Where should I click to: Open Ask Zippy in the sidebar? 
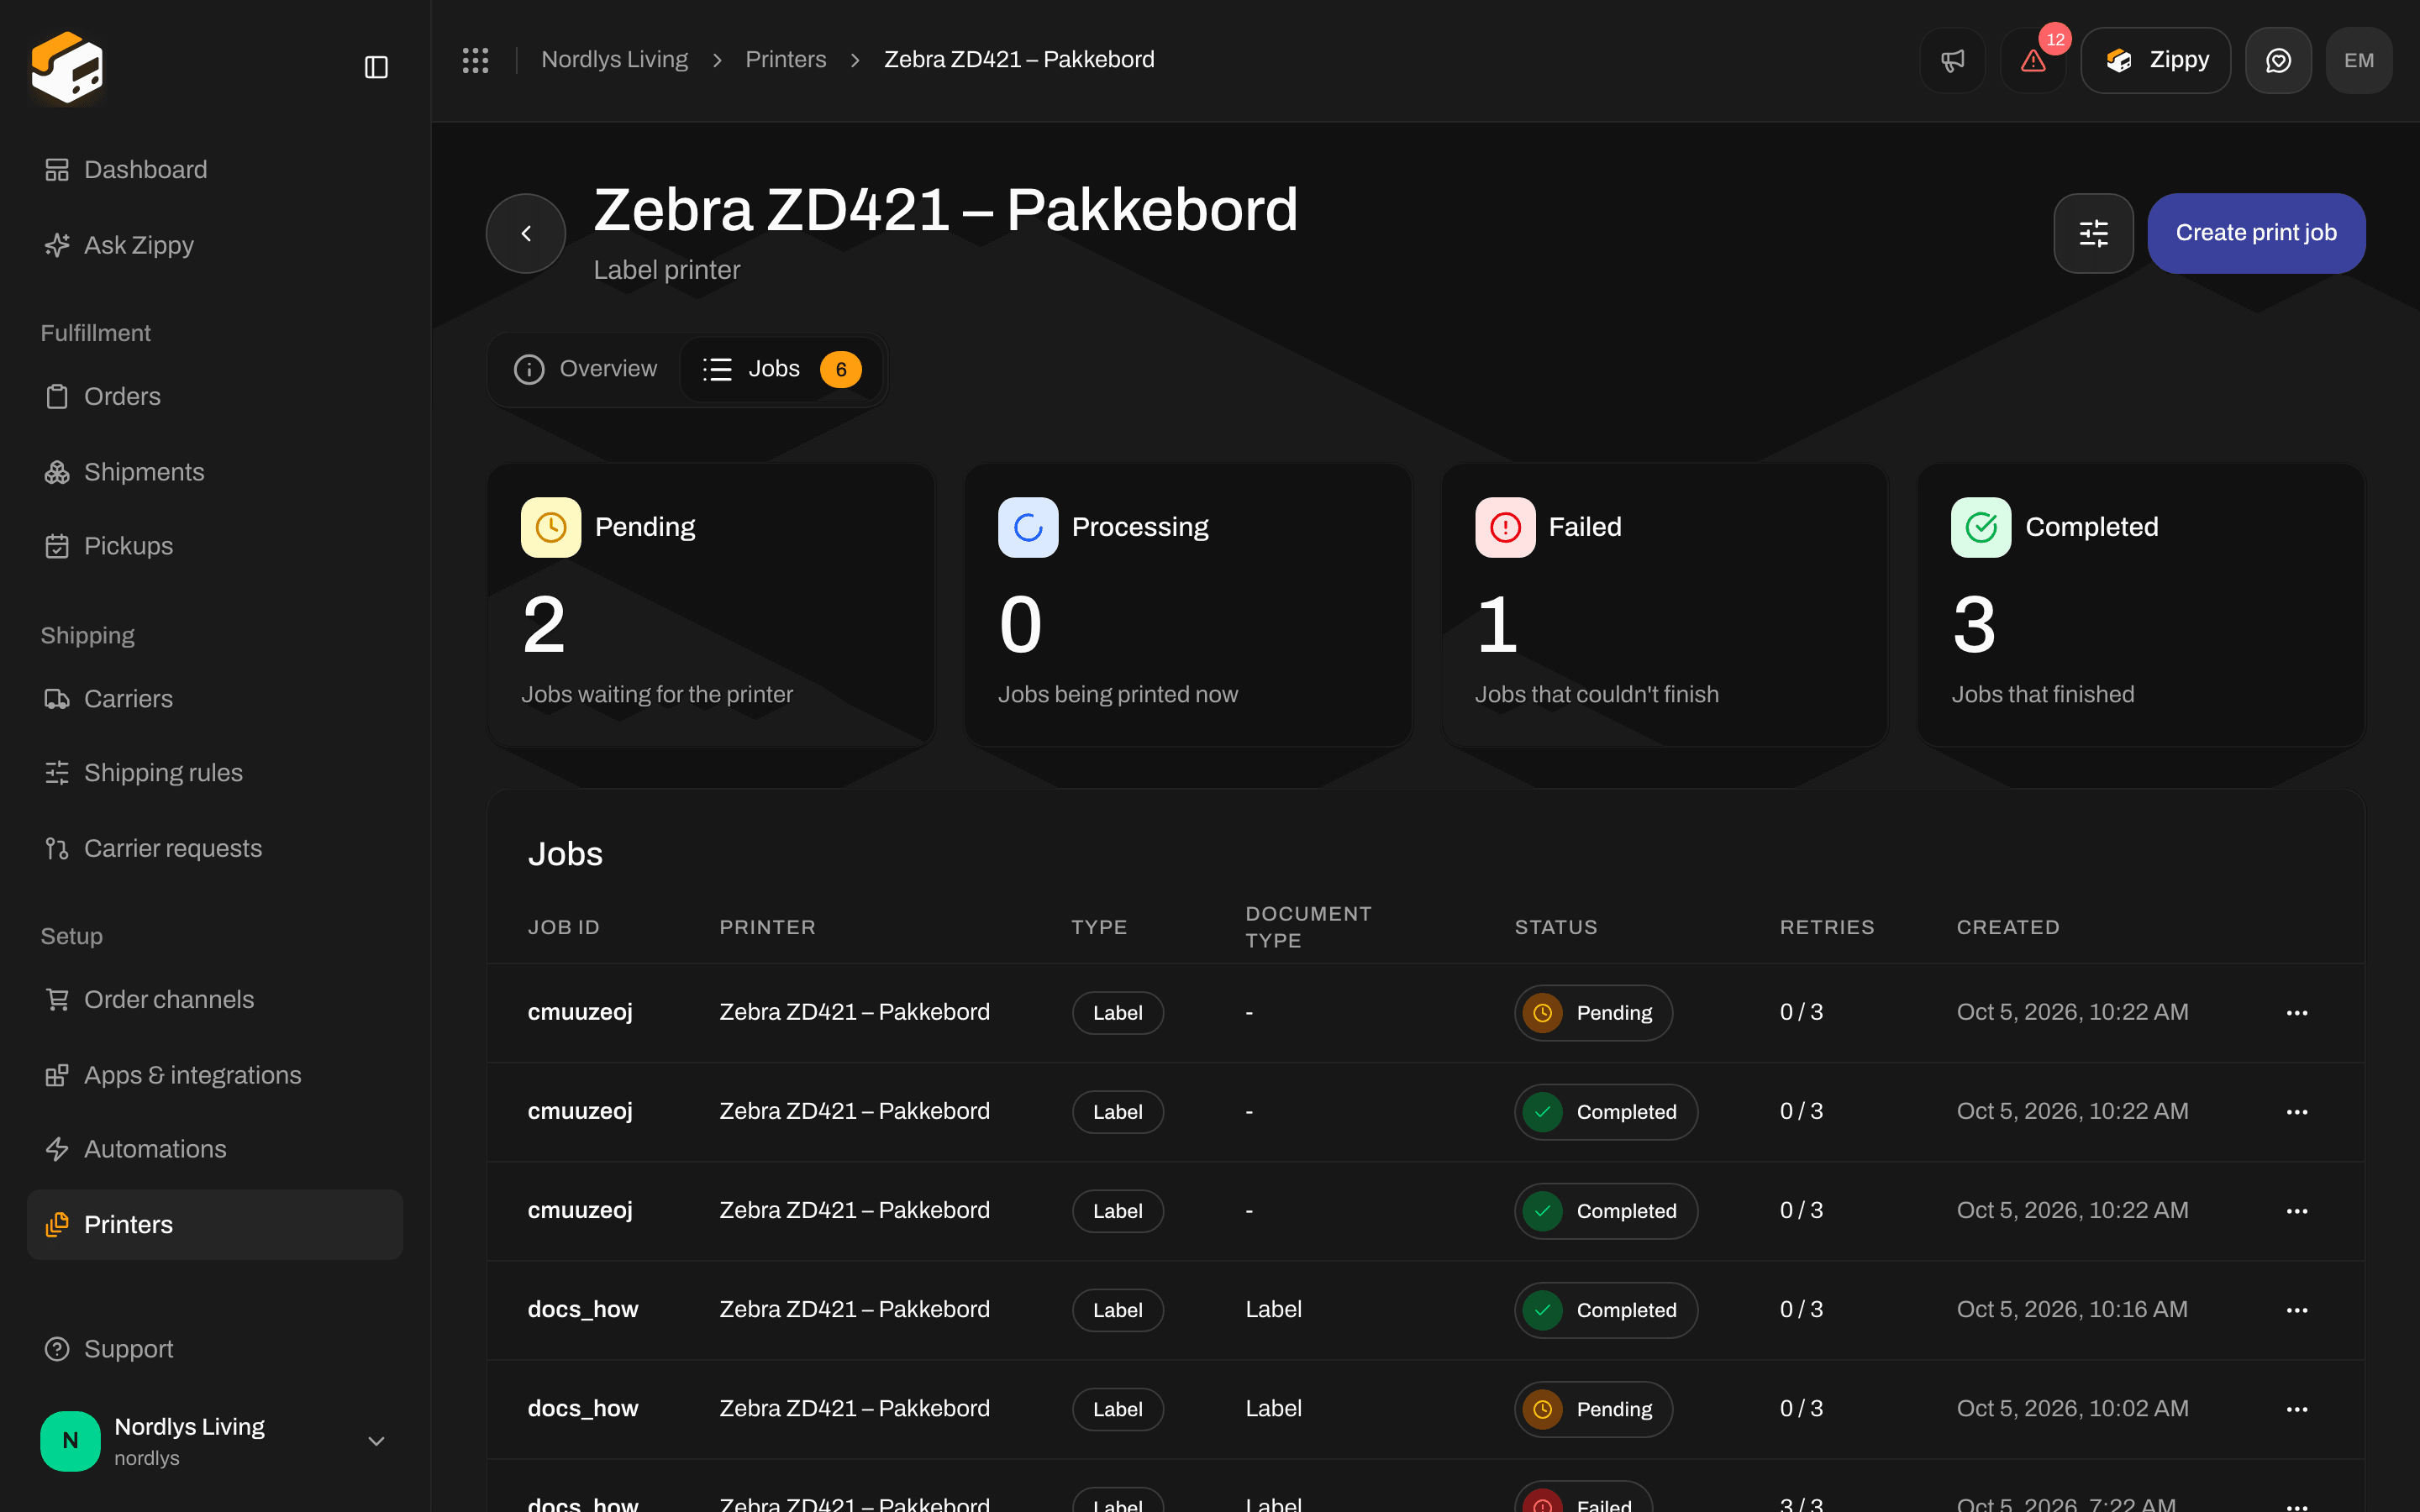click(215, 245)
